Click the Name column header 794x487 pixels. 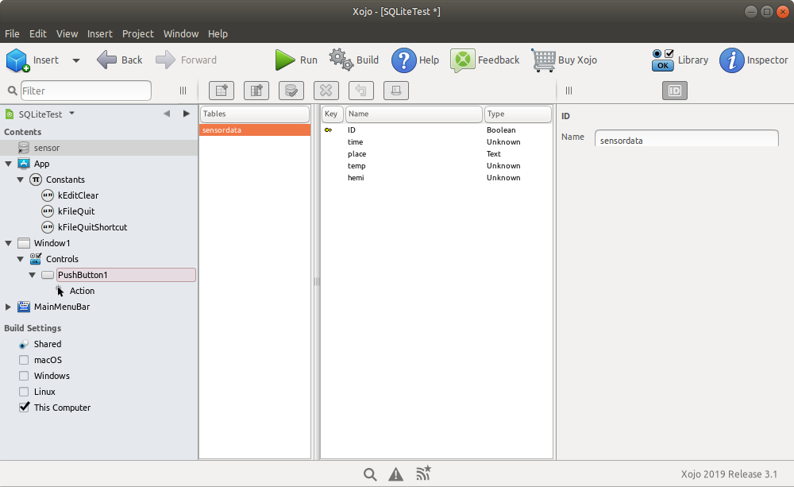pyautogui.click(x=414, y=114)
